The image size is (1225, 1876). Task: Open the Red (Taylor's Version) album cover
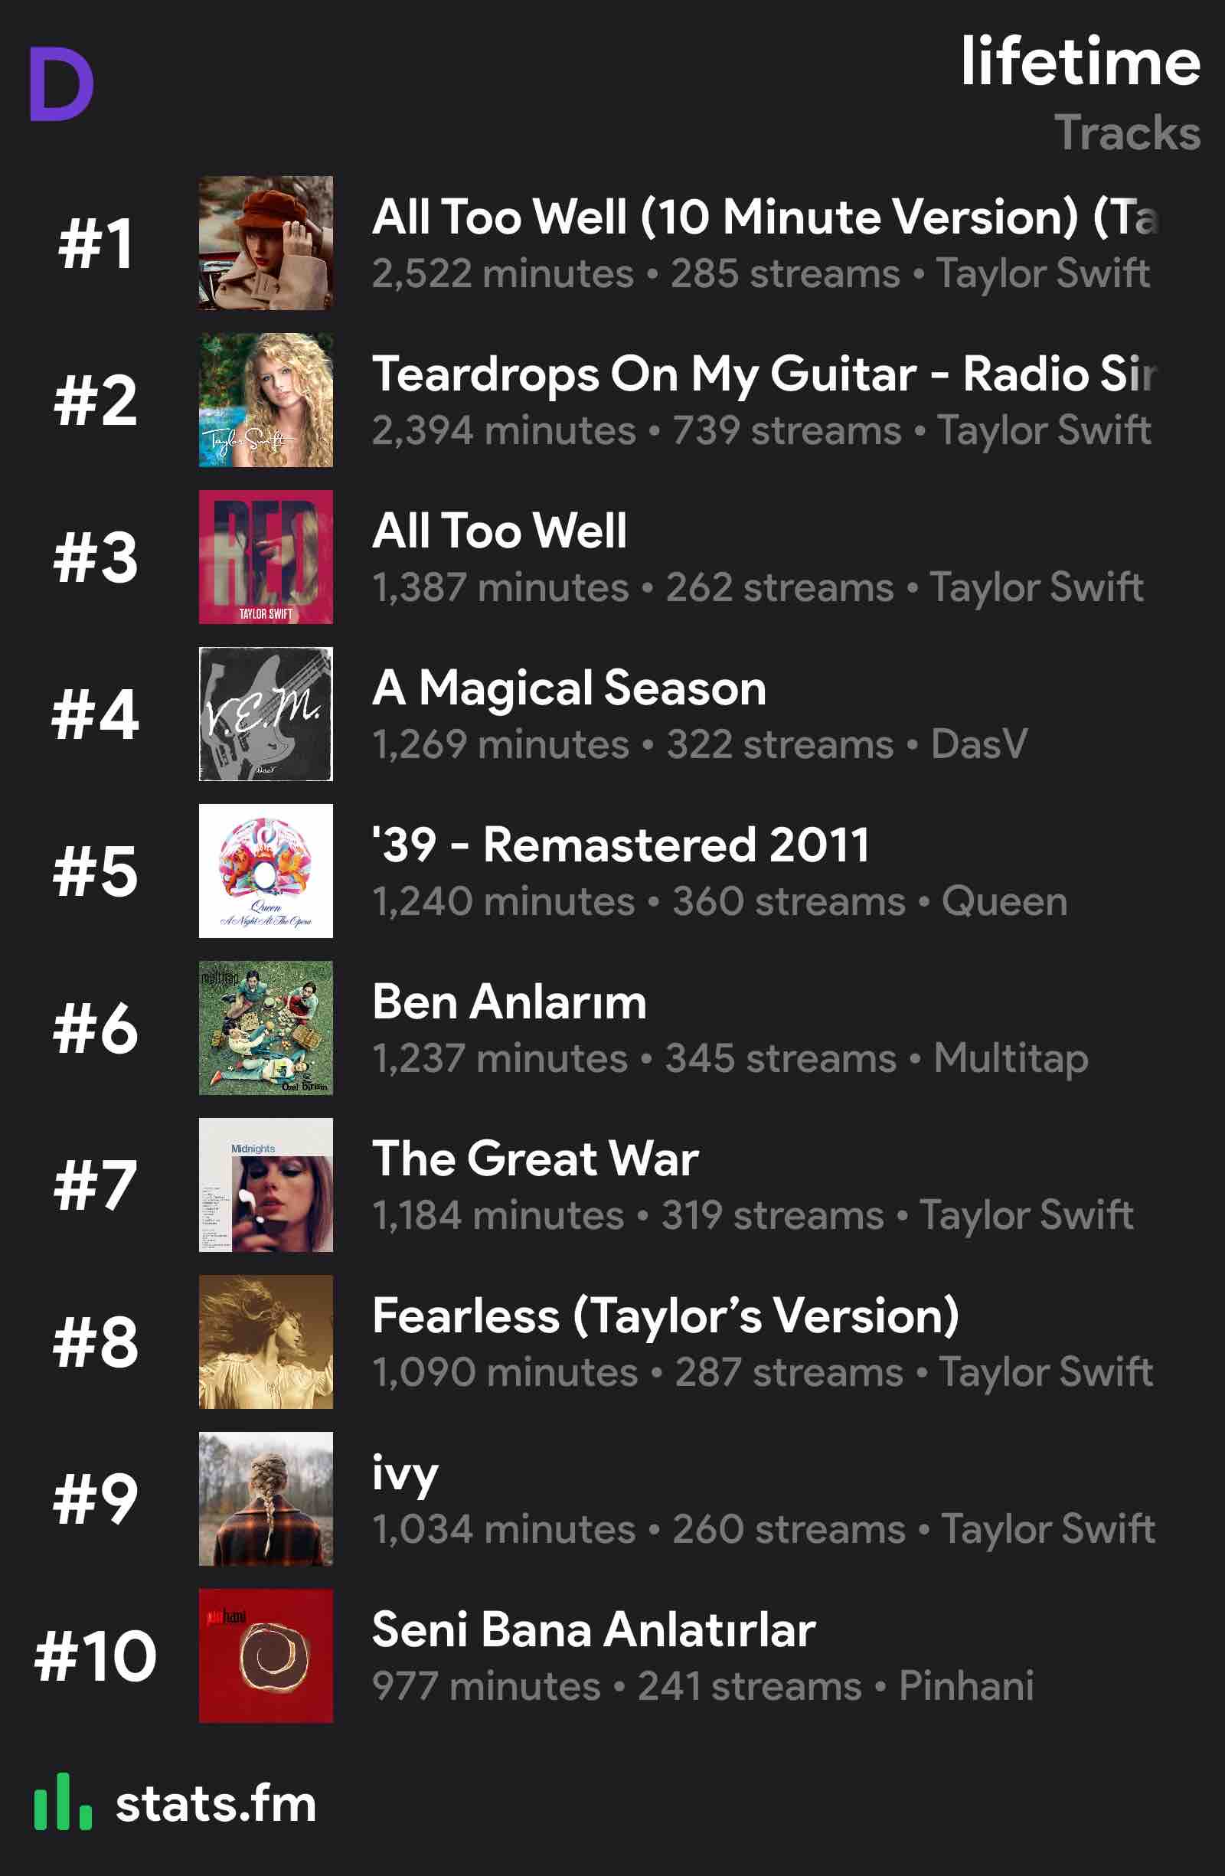266,243
